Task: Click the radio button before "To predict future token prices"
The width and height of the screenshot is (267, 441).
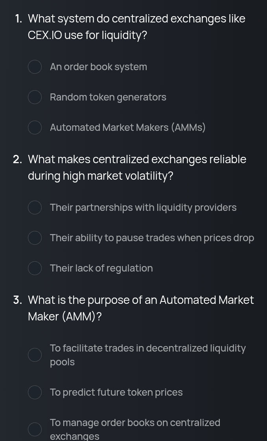Action: (35, 392)
